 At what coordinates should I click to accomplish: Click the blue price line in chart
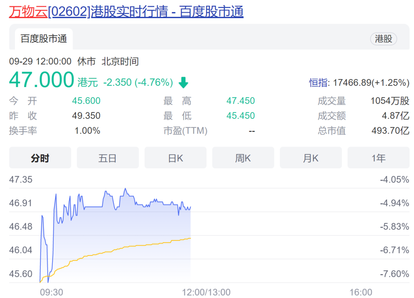92,207
